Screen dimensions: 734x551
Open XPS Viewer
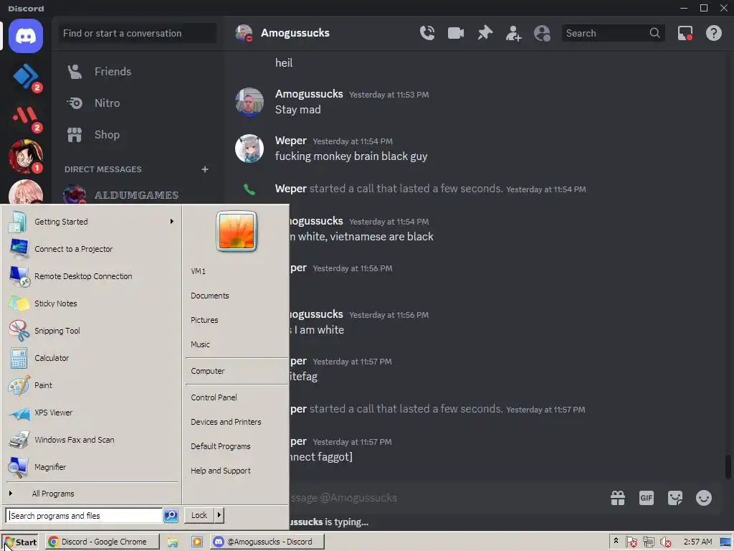tap(92, 413)
